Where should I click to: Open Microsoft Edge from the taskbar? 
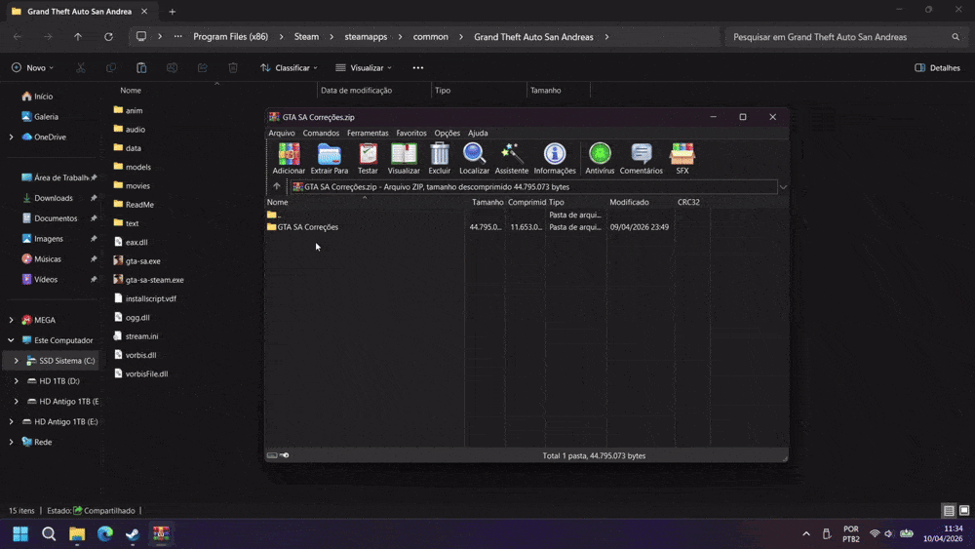click(x=105, y=534)
